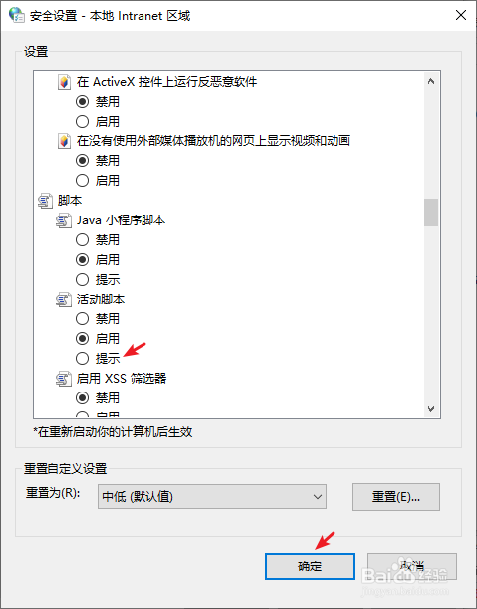Click the shield icon beside ActiveX anti-malware setting
Image resolution: width=477 pixels, height=609 pixels.
[64, 82]
